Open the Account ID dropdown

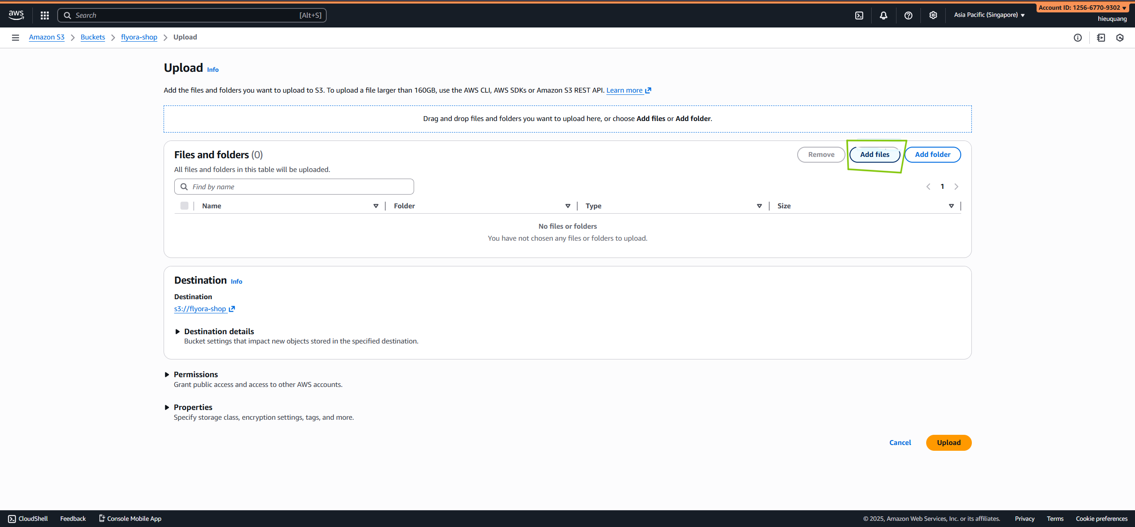1083,7
